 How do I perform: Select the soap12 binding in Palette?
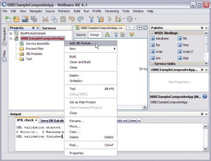[x=185, y=51]
